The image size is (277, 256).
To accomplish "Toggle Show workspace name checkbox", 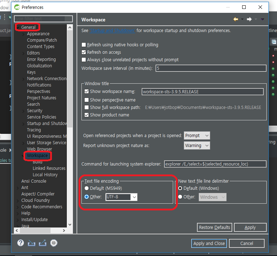I will 86,91.
